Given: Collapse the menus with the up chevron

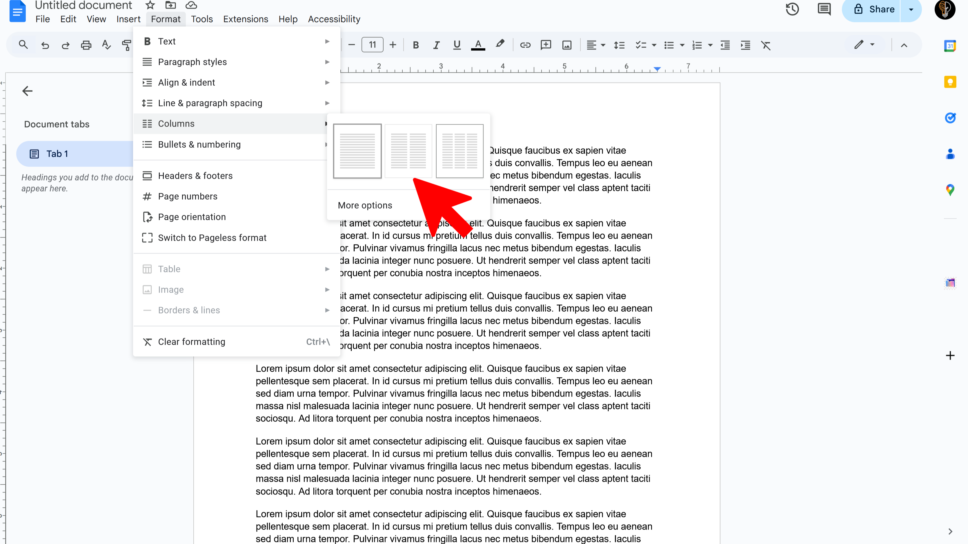Looking at the screenshot, I should click(904, 45).
